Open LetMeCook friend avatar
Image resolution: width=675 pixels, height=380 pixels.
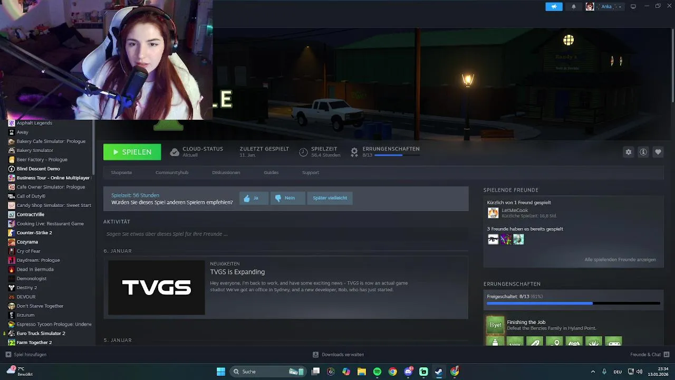pos(493,213)
